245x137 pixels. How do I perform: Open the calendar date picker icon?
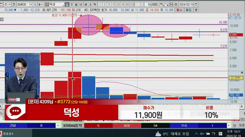coord(196,4)
